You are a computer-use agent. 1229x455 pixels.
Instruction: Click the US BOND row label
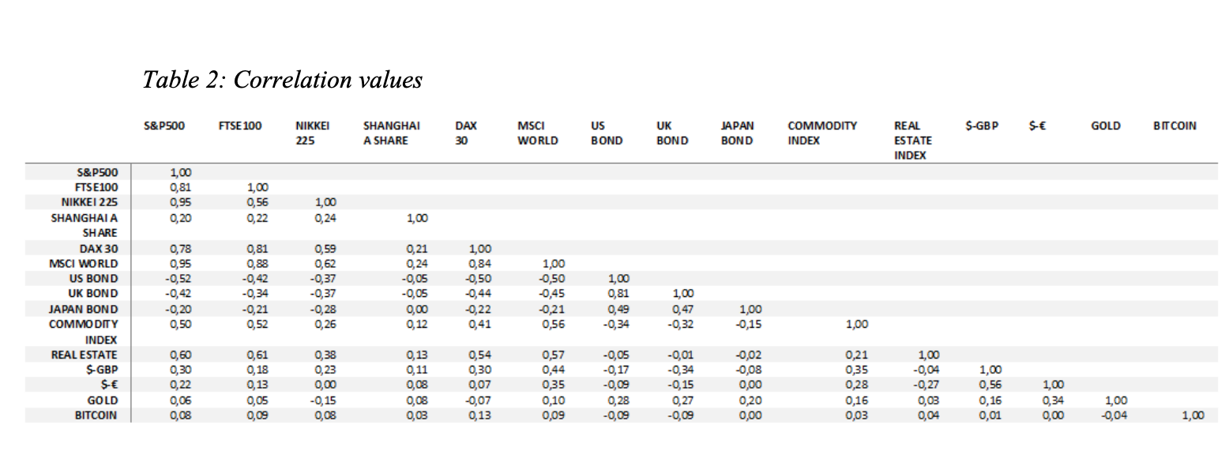[93, 278]
